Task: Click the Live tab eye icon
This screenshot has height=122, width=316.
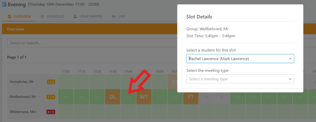Action: click(x=114, y=16)
